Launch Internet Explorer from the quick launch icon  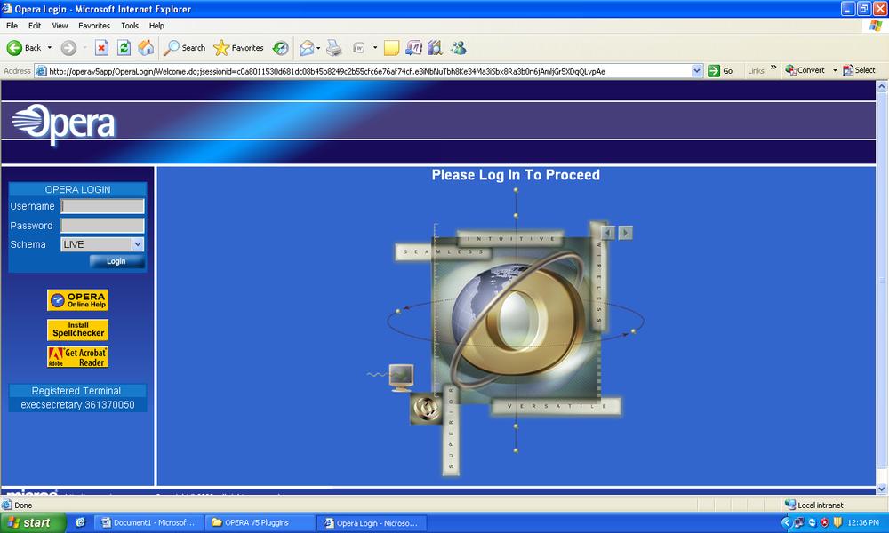click(x=81, y=523)
